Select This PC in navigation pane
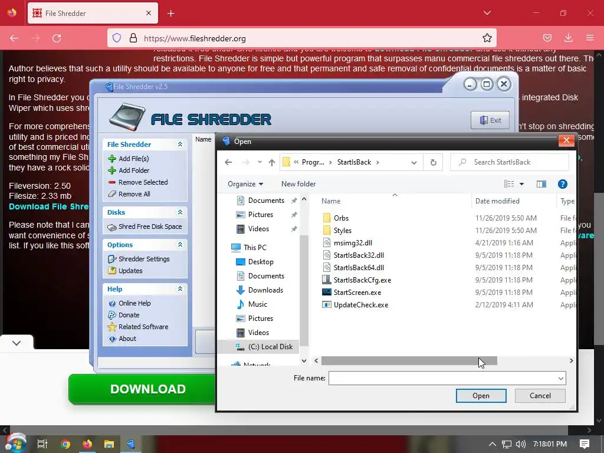This screenshot has height=453, width=604. coord(248,247)
